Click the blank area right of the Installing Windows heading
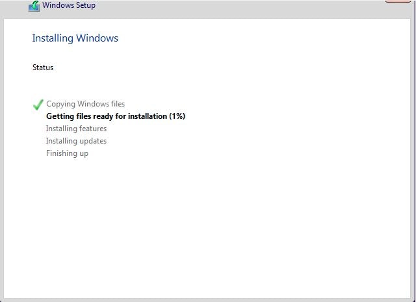 (x=260, y=38)
